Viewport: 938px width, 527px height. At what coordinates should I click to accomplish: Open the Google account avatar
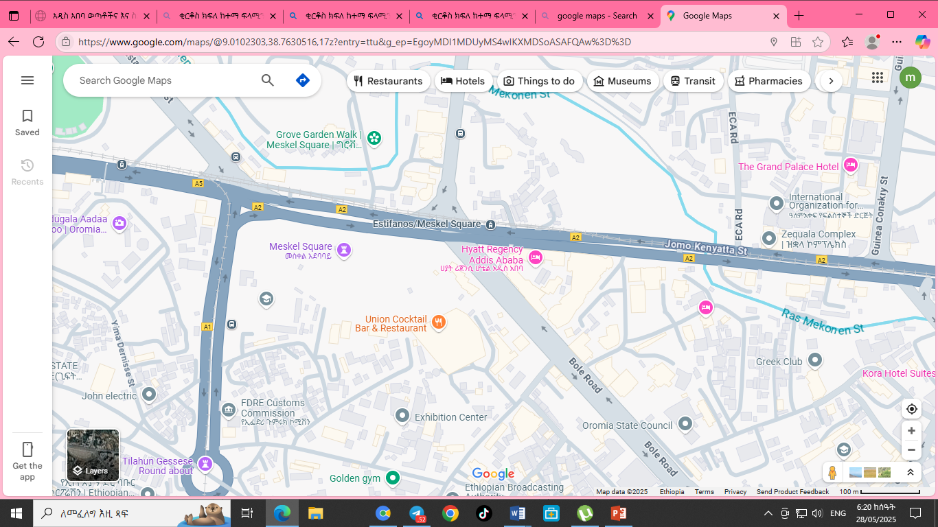coord(911,78)
